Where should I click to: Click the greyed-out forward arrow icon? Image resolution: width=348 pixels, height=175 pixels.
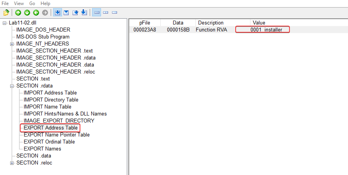pos(45,12)
